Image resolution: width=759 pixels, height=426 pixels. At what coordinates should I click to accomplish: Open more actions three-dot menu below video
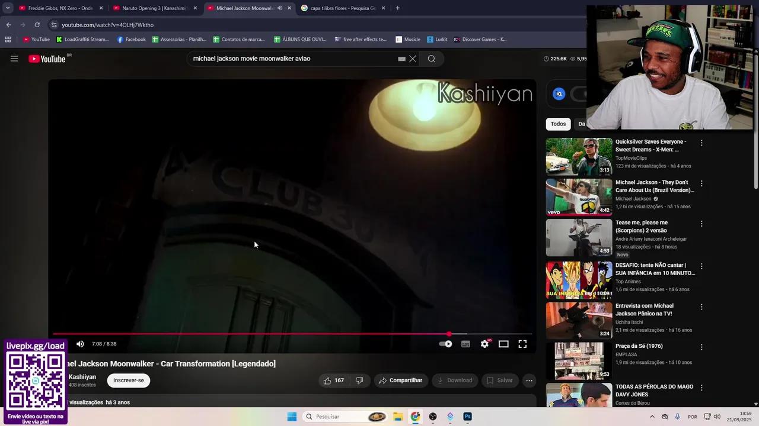point(530,380)
